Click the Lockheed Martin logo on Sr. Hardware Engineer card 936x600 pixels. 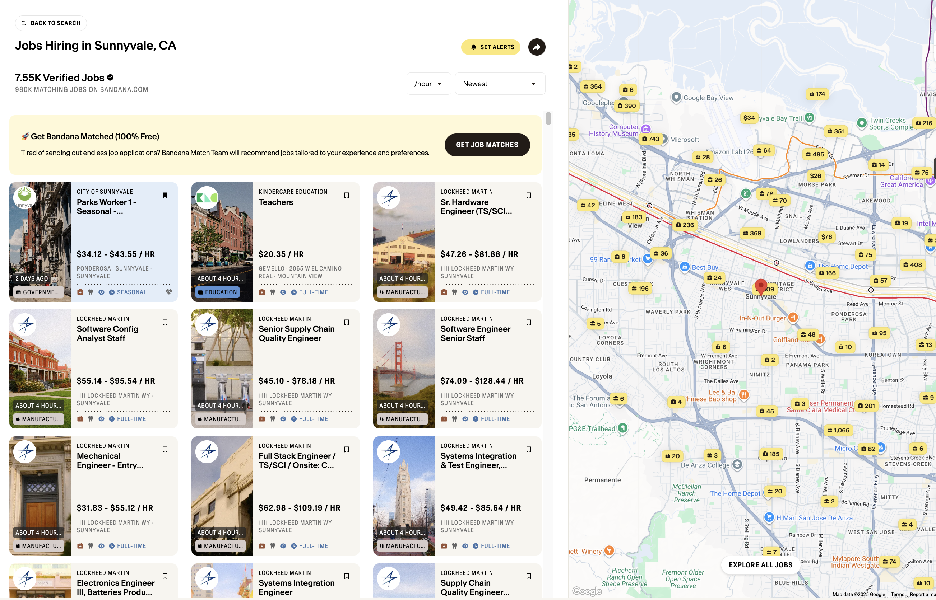(389, 198)
